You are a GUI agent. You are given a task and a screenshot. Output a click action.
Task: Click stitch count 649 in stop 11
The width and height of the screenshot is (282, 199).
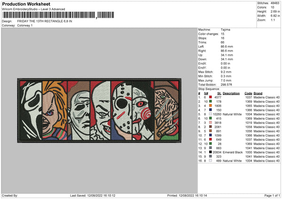pos(219,139)
